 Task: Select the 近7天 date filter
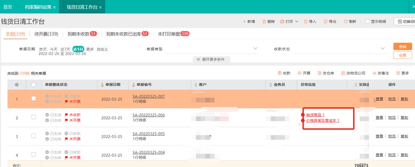pyautogui.click(x=65, y=49)
